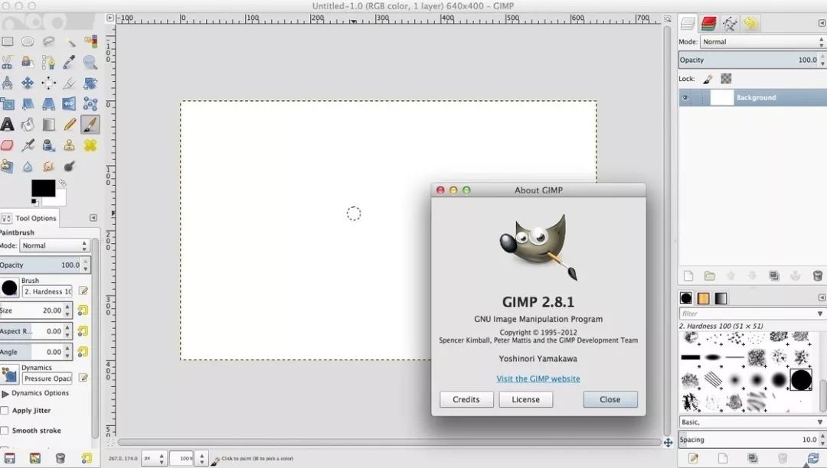Activate the Eraser tool
Screen dimensions: 827x468
coord(7,145)
